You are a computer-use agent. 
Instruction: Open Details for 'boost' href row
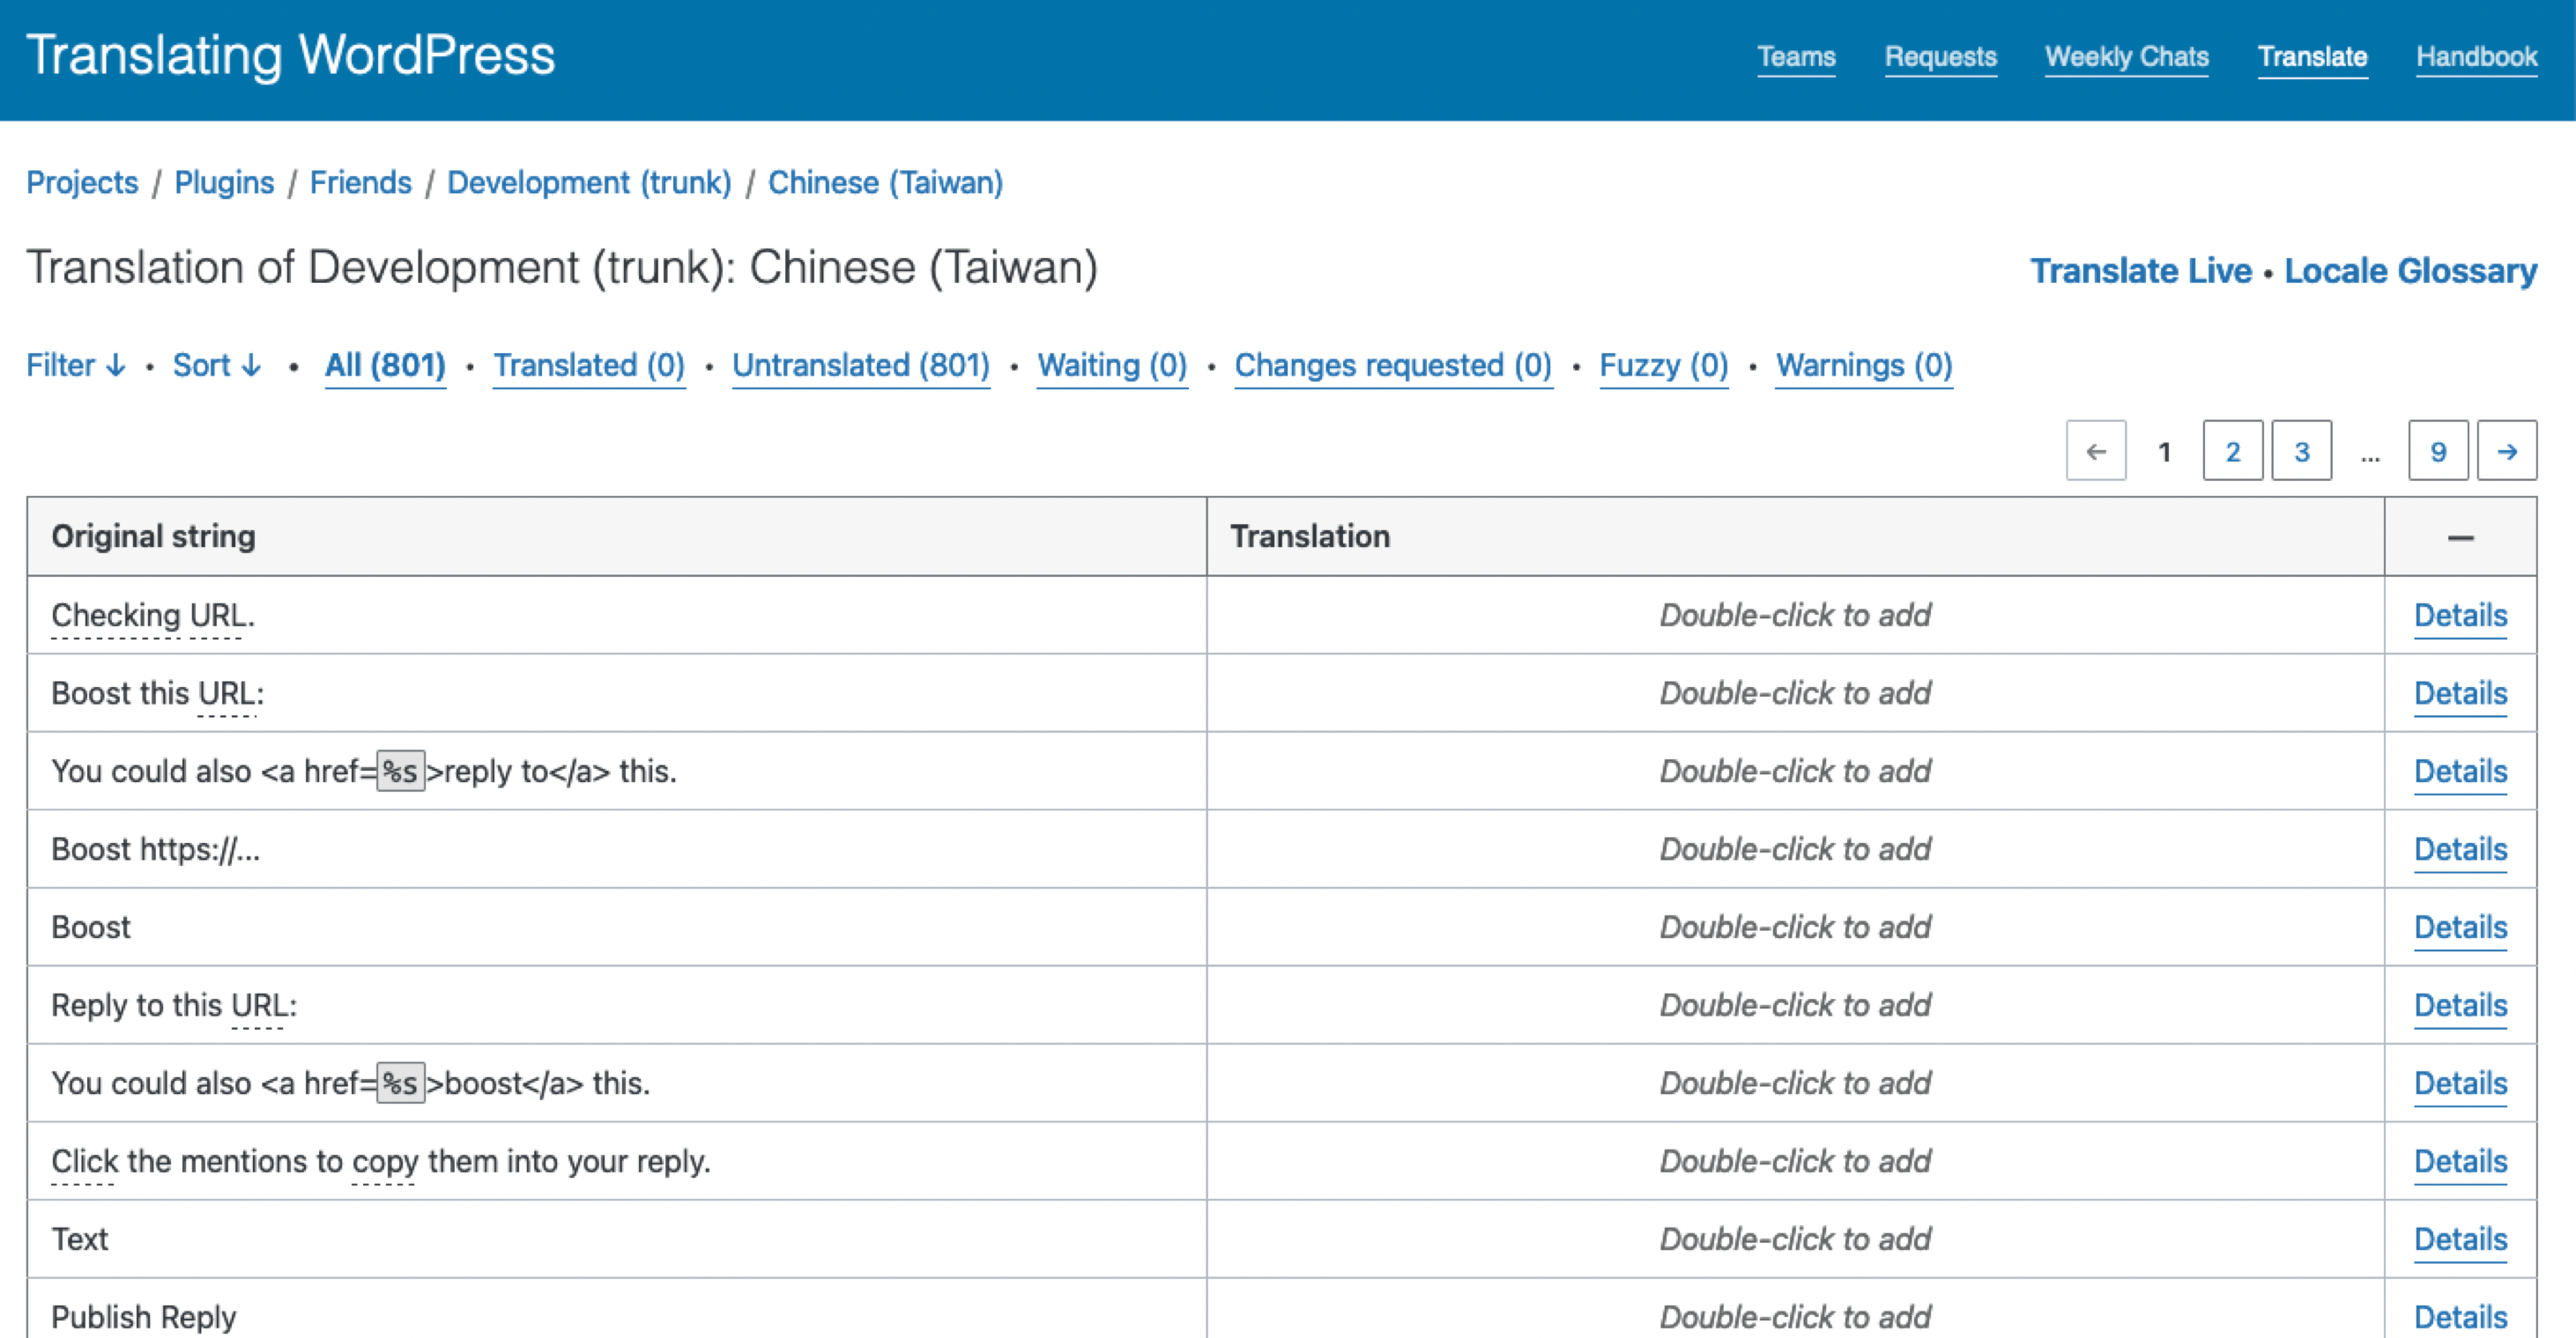pos(2460,1083)
